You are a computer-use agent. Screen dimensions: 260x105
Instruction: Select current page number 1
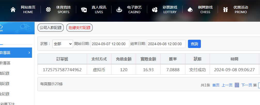coord(237,85)
